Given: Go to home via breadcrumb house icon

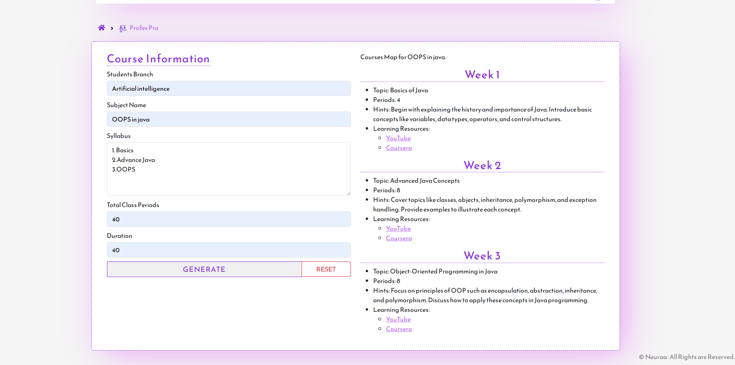Looking at the screenshot, I should pos(102,28).
